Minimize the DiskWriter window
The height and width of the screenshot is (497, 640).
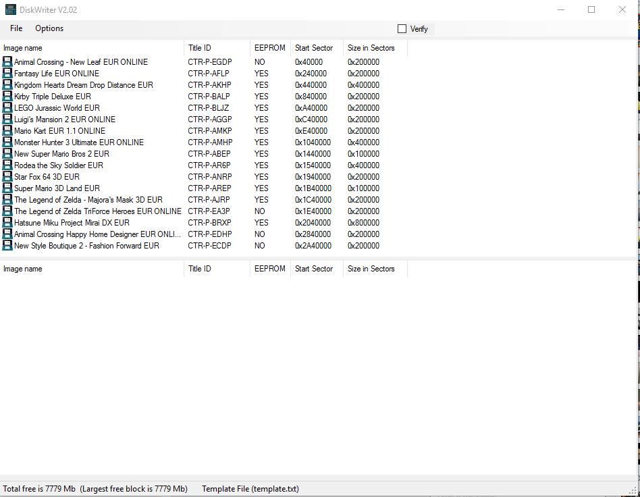tap(561, 9)
